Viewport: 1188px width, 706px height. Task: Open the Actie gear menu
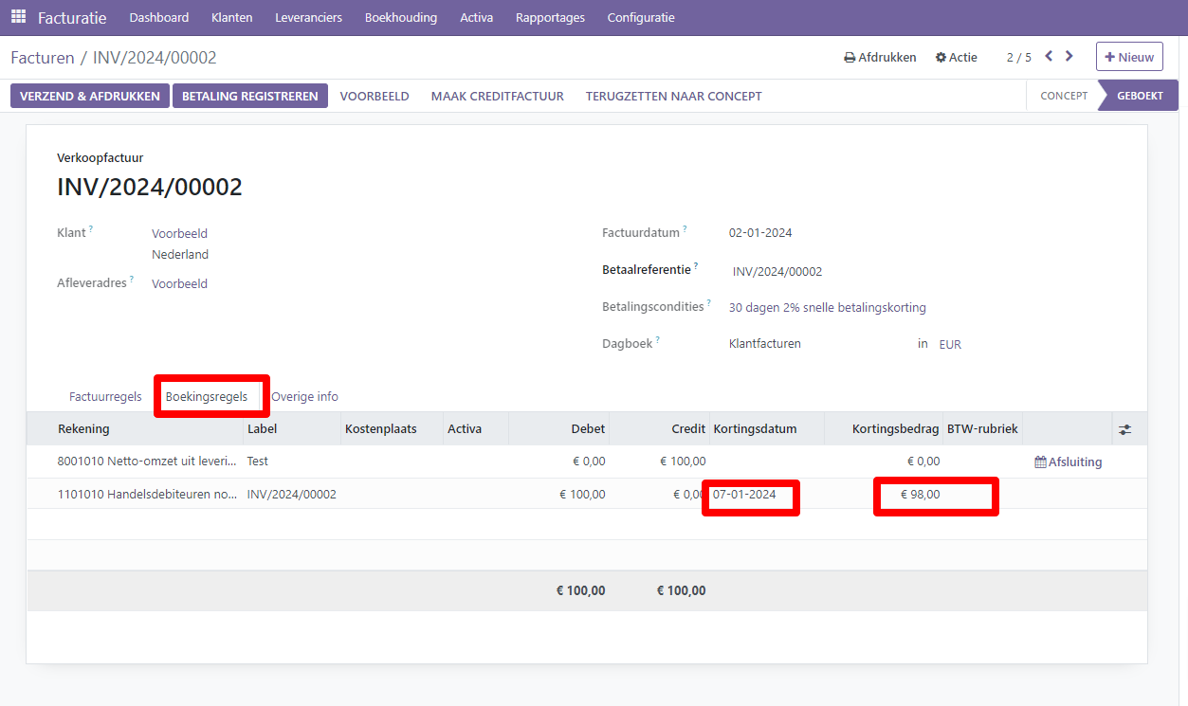tap(956, 58)
